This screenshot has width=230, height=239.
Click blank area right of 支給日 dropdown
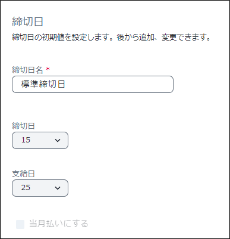[x=138, y=188]
